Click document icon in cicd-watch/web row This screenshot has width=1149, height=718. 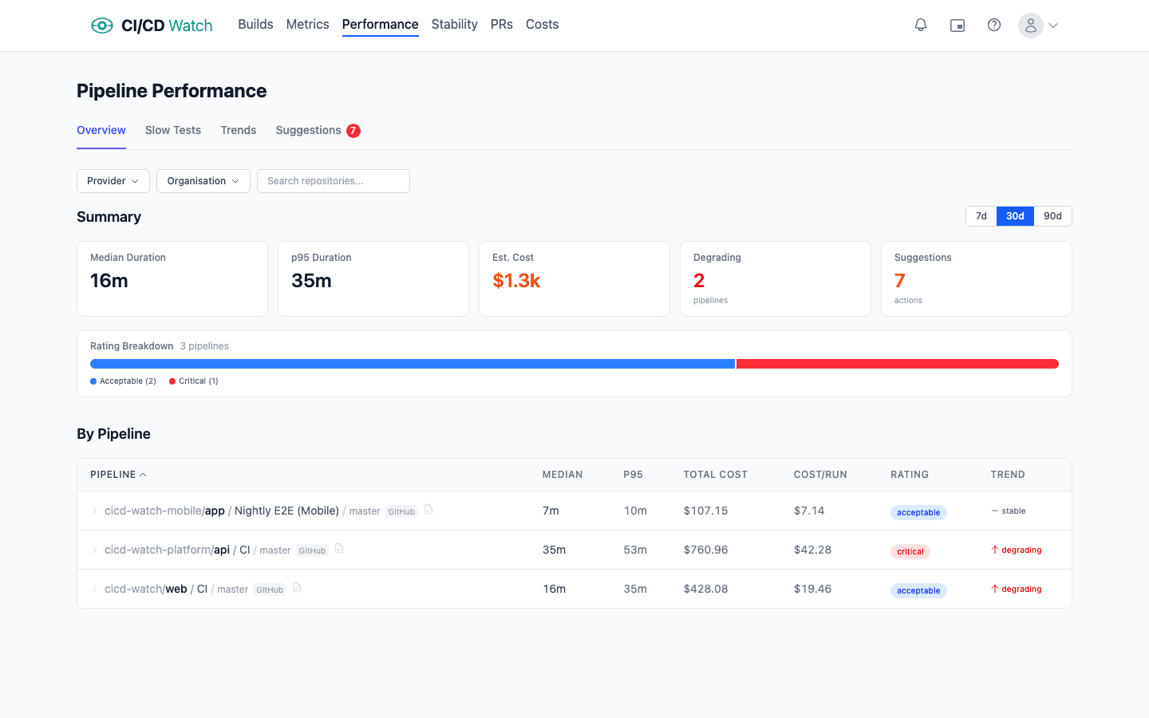coord(297,588)
